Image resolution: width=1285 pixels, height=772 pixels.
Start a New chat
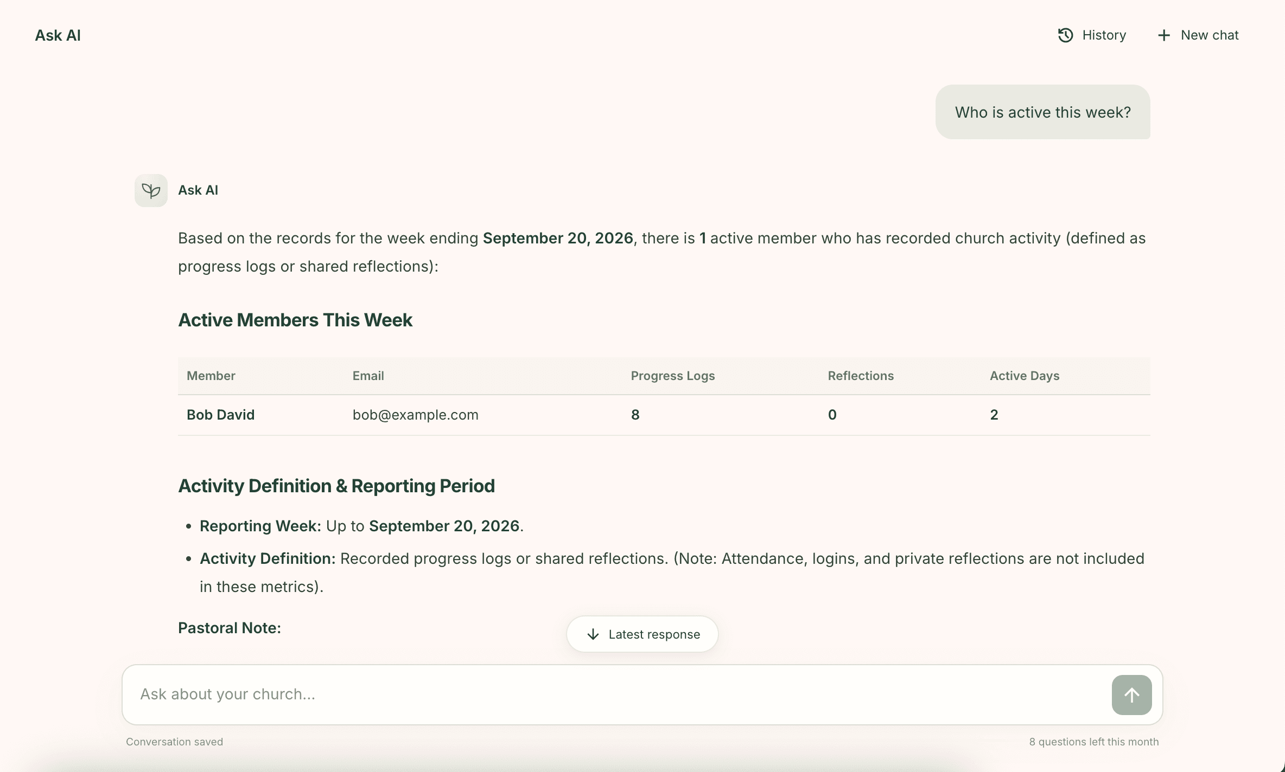[x=1198, y=35]
